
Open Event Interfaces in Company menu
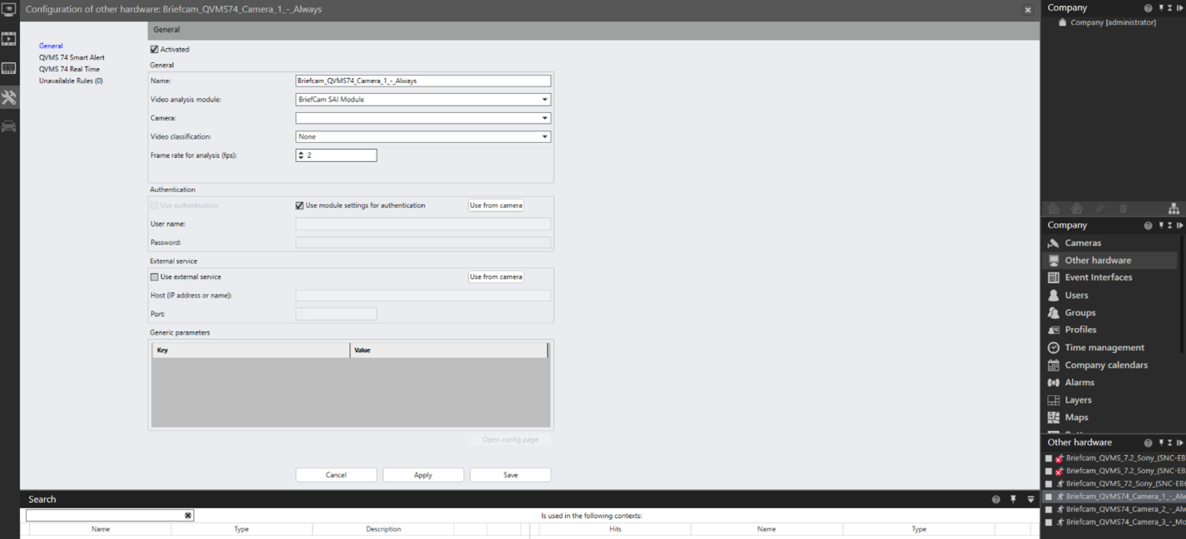[x=1098, y=277]
